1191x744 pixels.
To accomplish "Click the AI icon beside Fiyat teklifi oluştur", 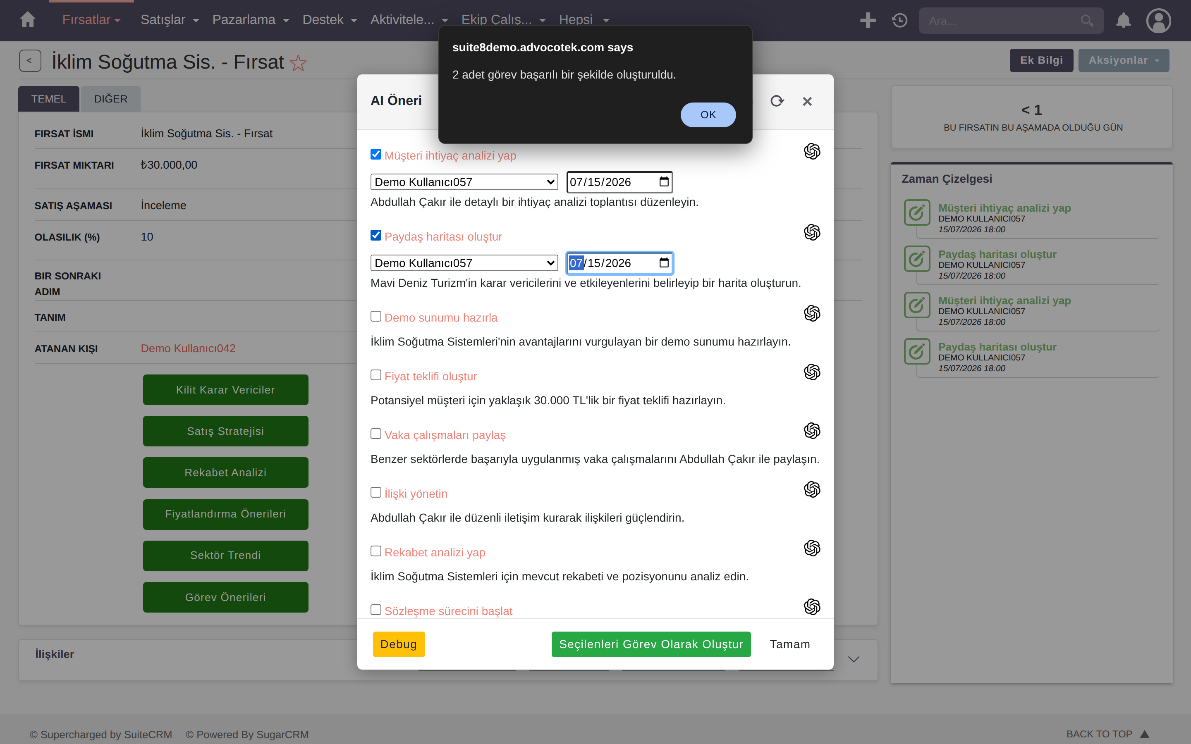I will tap(812, 372).
